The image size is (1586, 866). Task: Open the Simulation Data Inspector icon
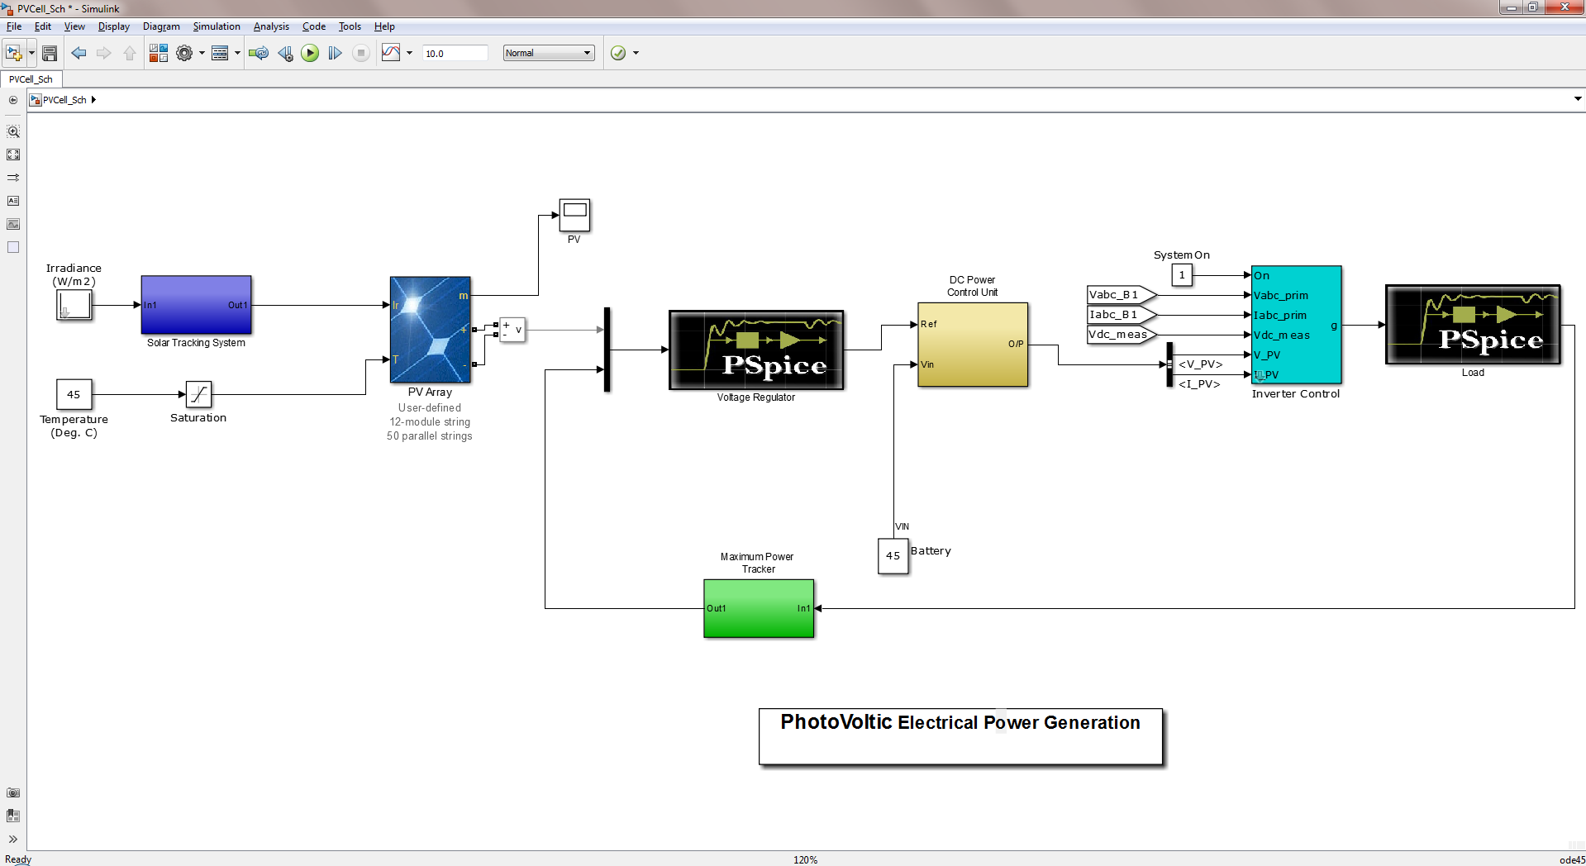click(x=391, y=53)
